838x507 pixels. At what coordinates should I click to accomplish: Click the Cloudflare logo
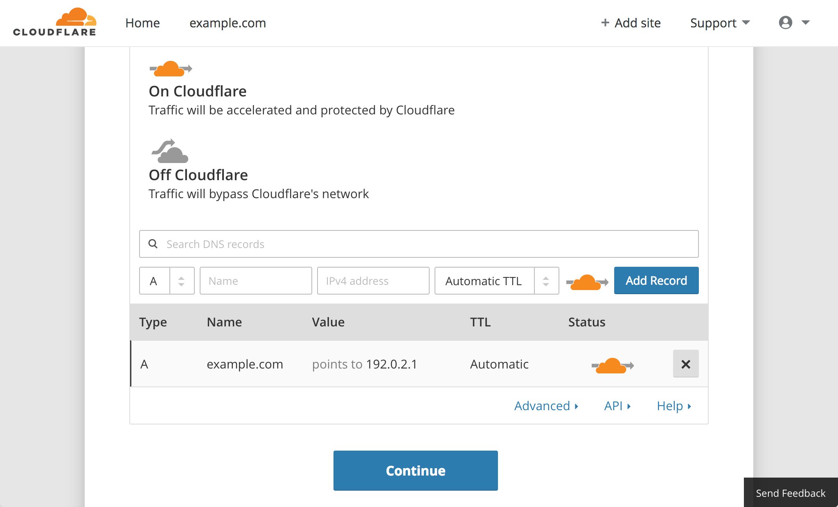pyautogui.click(x=54, y=22)
